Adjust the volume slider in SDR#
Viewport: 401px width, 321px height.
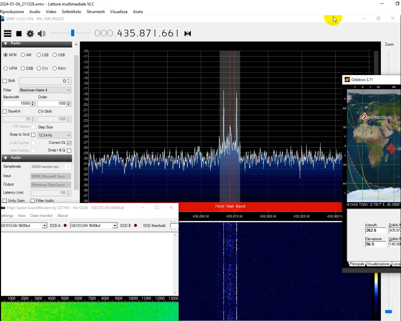pyautogui.click(x=73, y=33)
